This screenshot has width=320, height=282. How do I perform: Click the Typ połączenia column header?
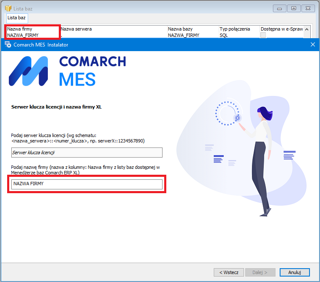pyautogui.click(x=239, y=29)
